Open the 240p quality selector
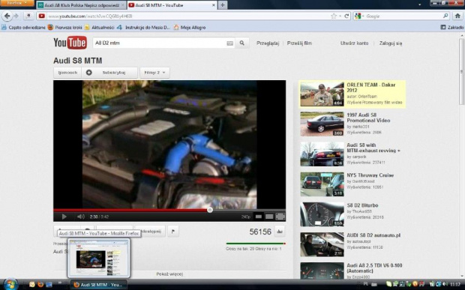 pos(246,217)
